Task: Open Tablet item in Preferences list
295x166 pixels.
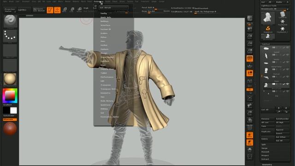Action: pyautogui.click(x=103, y=73)
